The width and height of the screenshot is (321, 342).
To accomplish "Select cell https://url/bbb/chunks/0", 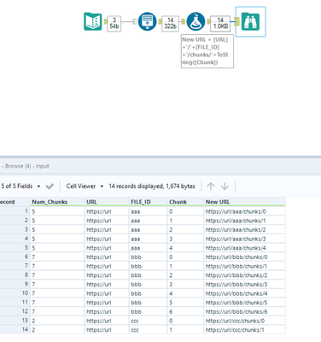I will tap(244, 257).
